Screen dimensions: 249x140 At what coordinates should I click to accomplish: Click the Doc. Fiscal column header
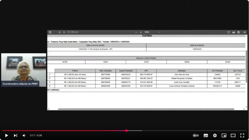point(237,71)
